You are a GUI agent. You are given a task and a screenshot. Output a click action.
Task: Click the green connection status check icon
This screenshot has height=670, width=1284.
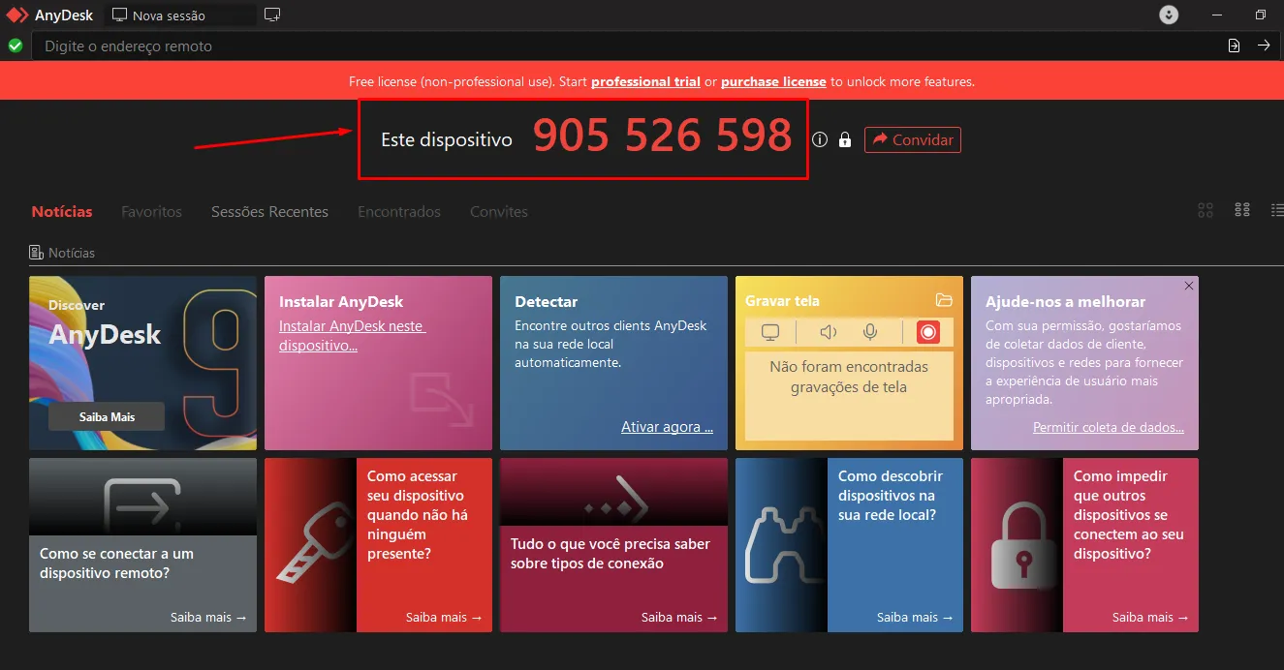16,46
